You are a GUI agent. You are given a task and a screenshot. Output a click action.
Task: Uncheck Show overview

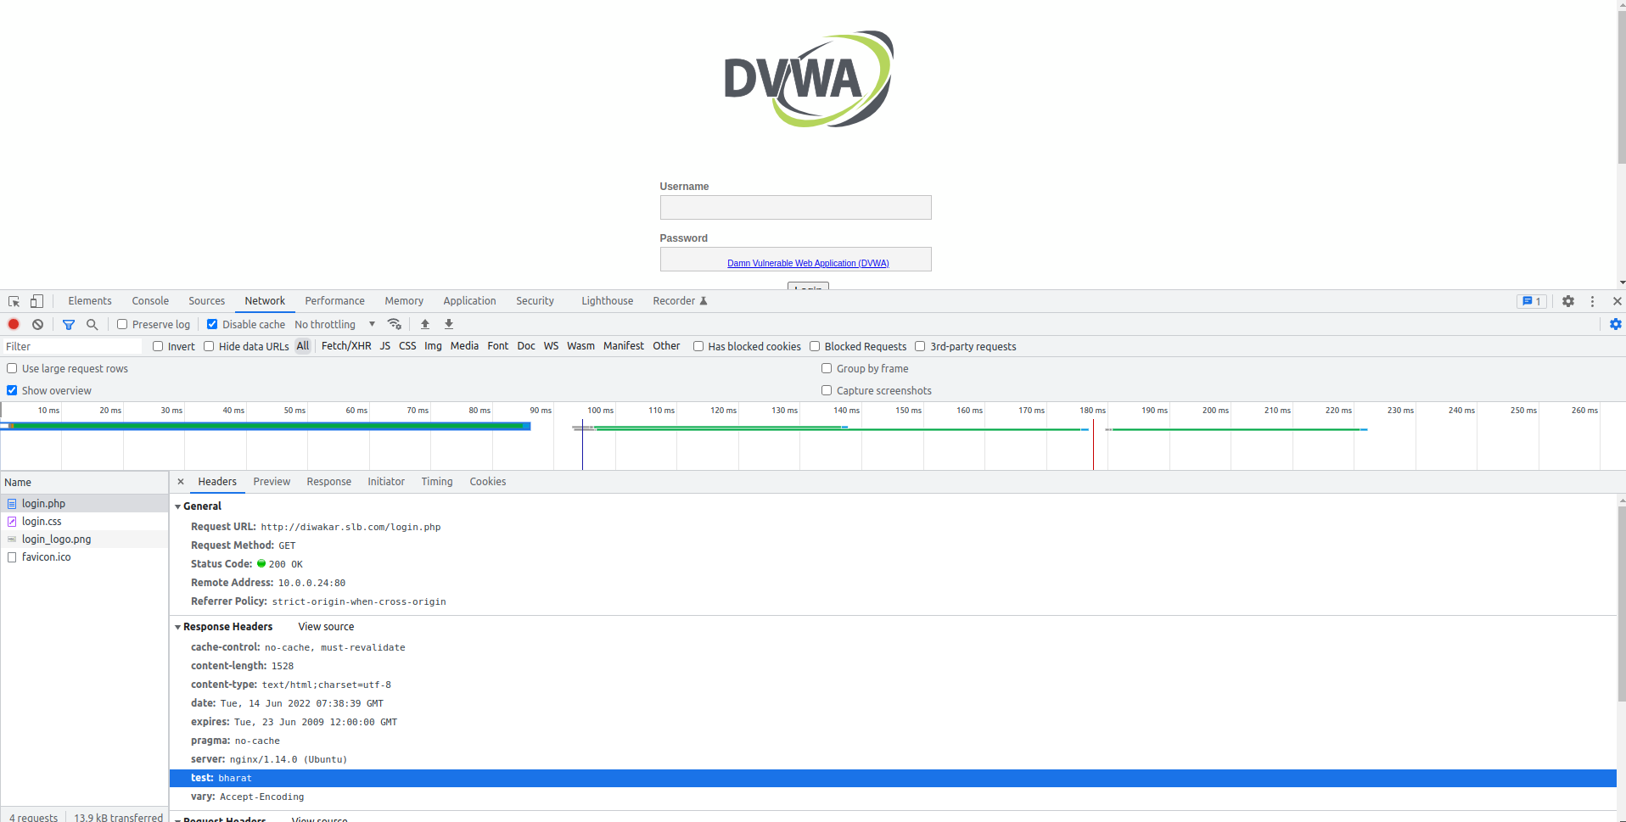12,390
